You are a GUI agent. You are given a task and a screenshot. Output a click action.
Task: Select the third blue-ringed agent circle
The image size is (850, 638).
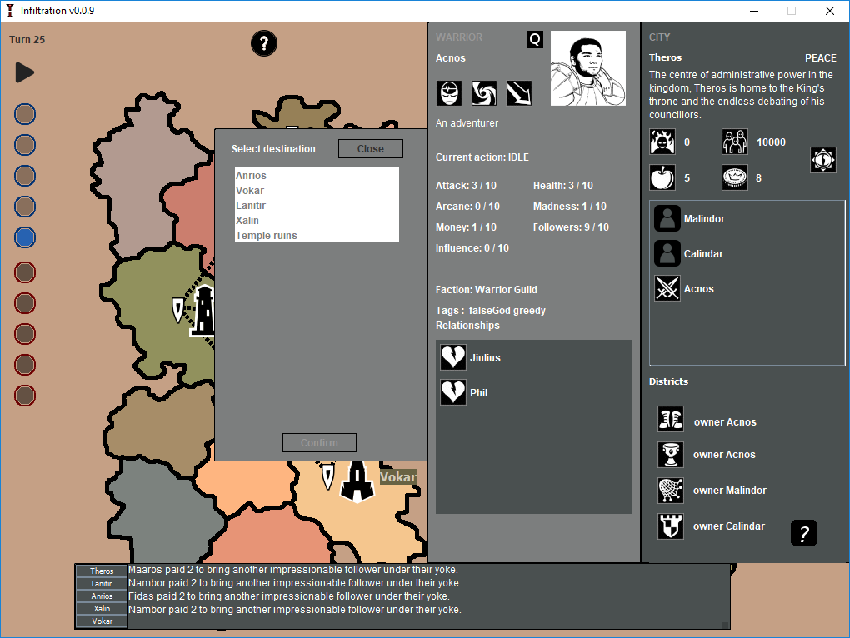(25, 176)
